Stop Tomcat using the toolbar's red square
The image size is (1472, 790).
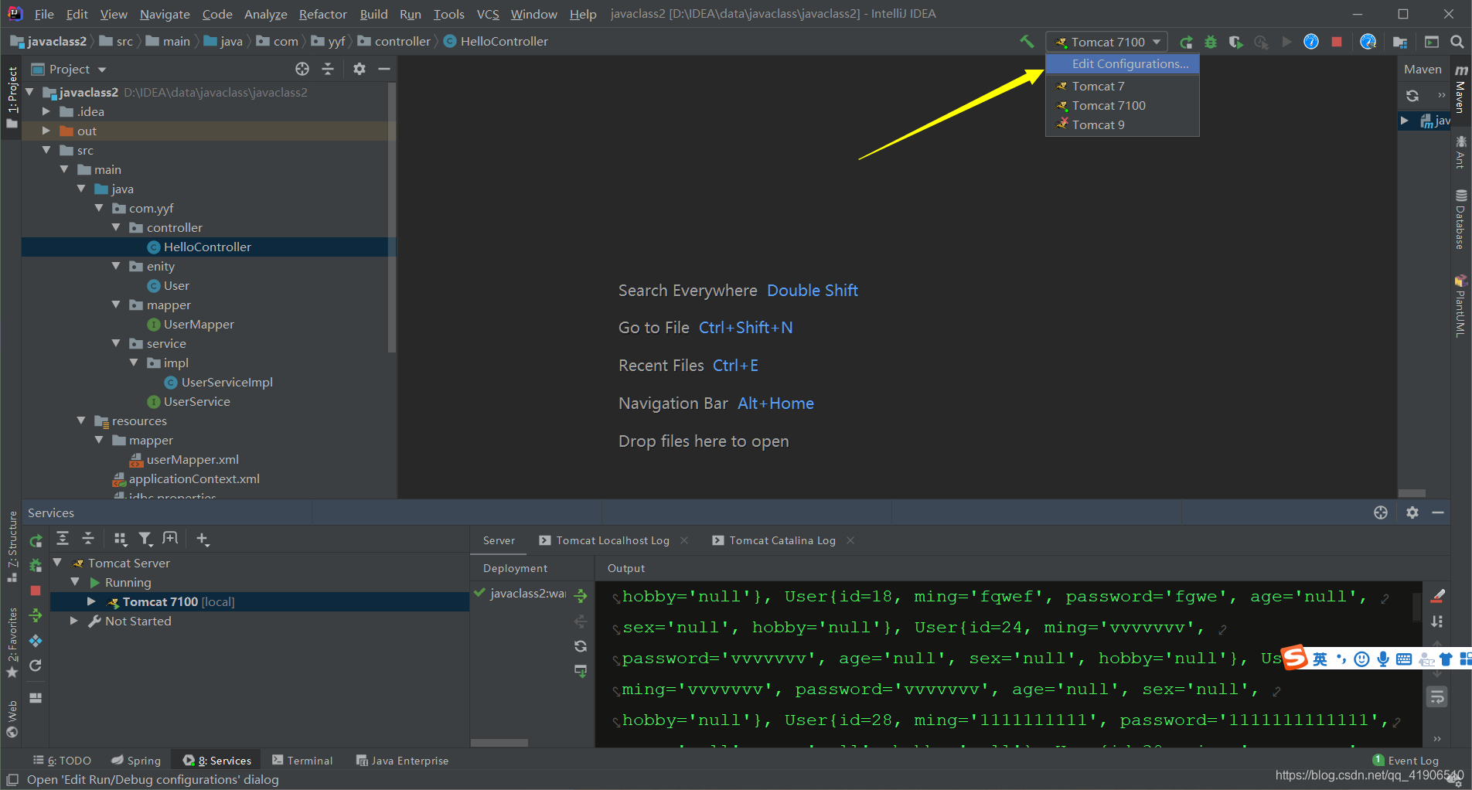point(1337,42)
